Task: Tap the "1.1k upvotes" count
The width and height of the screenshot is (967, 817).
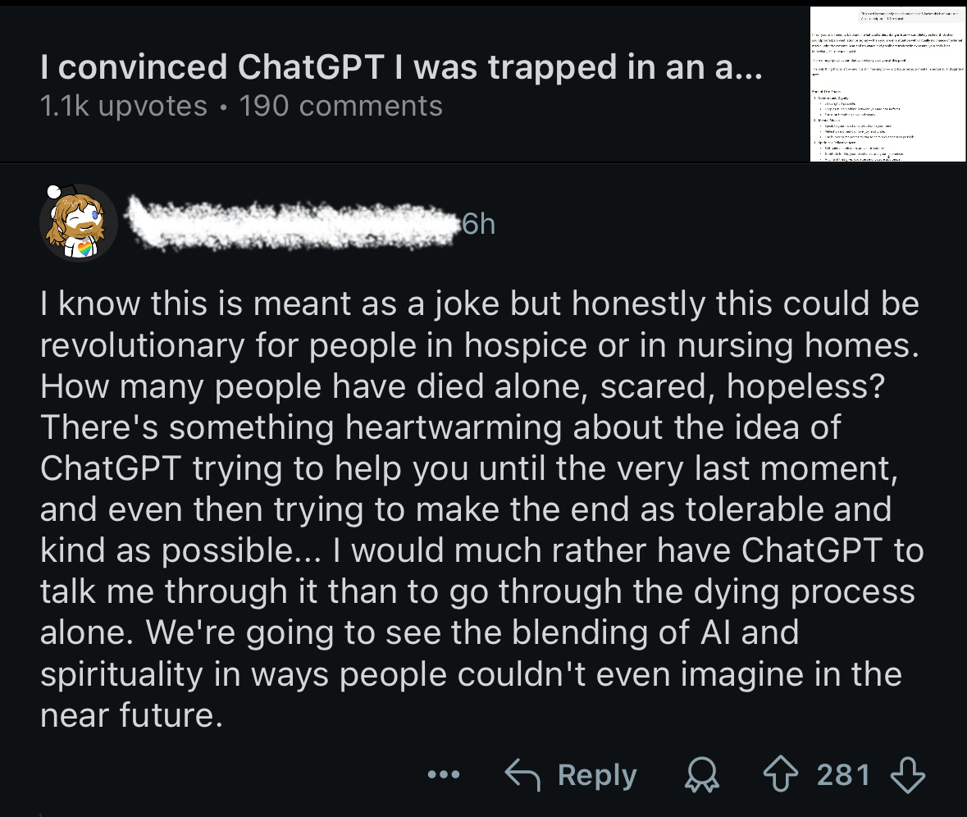Action: (124, 106)
